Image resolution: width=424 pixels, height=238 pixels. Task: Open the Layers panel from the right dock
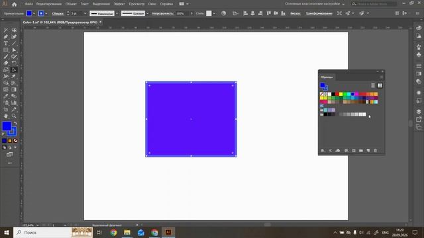tap(419, 112)
